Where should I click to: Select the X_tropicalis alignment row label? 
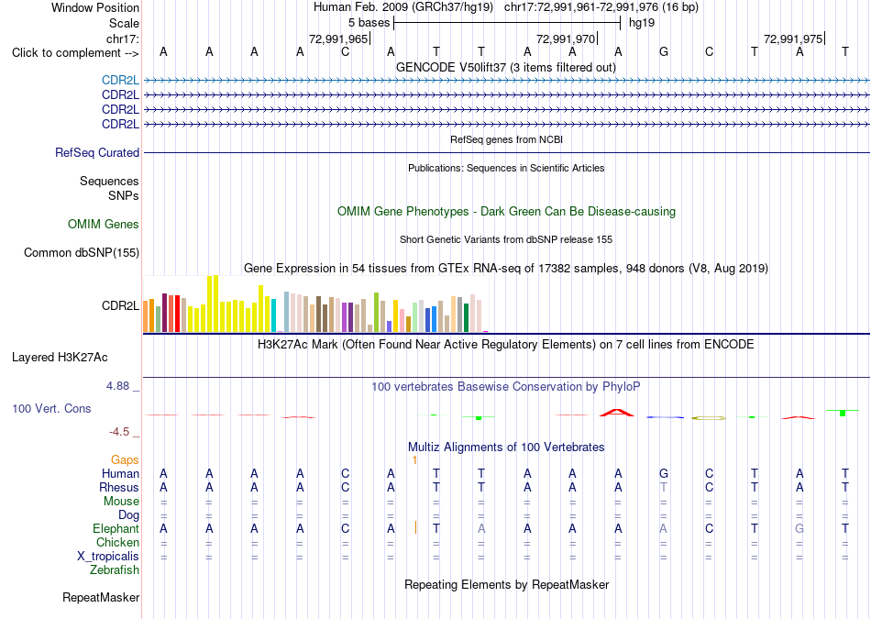(108, 557)
